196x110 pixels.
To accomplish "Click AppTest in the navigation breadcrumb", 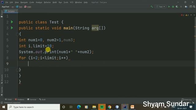I will (6, 7).
